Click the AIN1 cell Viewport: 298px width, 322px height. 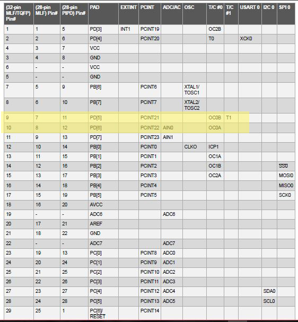(x=168, y=137)
